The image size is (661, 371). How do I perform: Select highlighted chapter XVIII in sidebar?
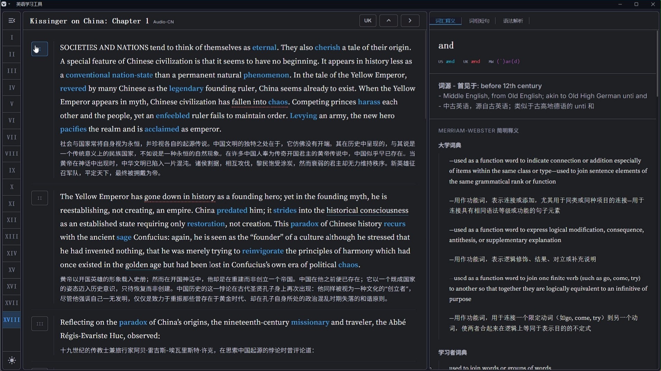tap(12, 320)
